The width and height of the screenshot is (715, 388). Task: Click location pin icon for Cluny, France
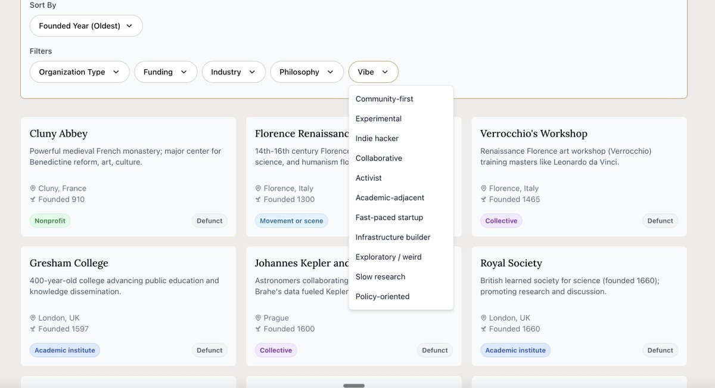coord(33,188)
